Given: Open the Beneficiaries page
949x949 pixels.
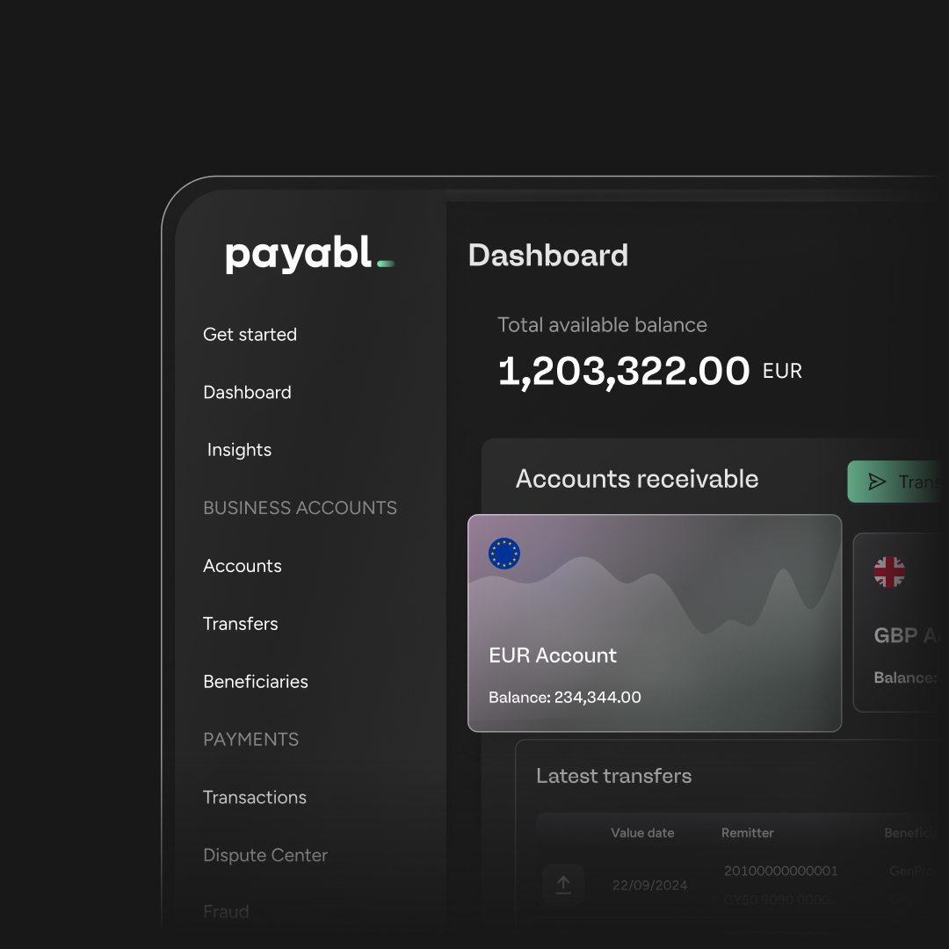Looking at the screenshot, I should [256, 682].
